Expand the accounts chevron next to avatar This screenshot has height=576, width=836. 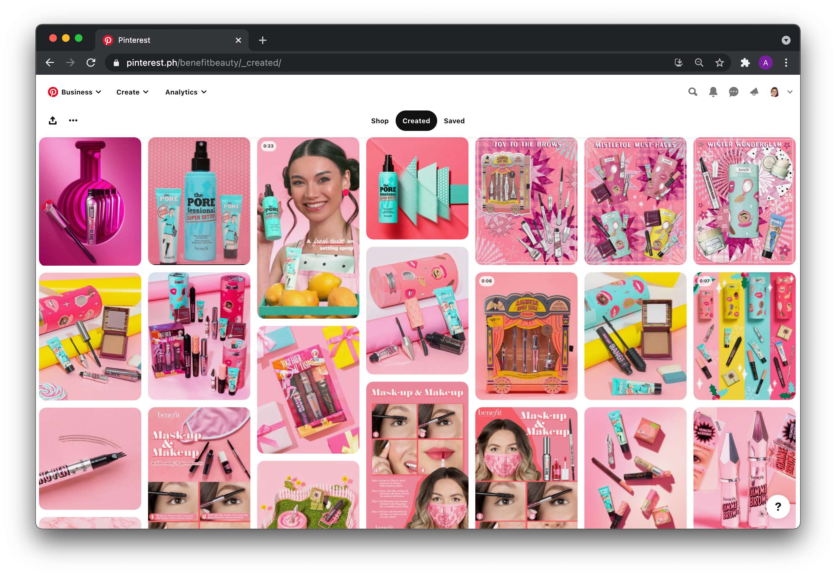[x=790, y=92]
